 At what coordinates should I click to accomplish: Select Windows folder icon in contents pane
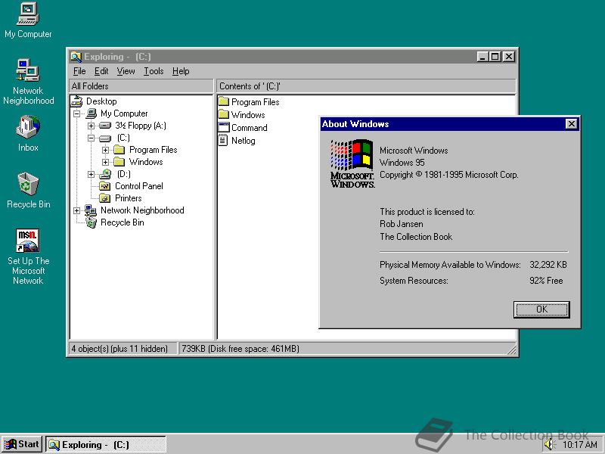click(x=224, y=115)
